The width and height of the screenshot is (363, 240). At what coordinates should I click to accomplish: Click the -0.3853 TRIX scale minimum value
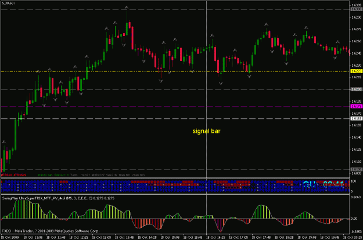click(356, 231)
